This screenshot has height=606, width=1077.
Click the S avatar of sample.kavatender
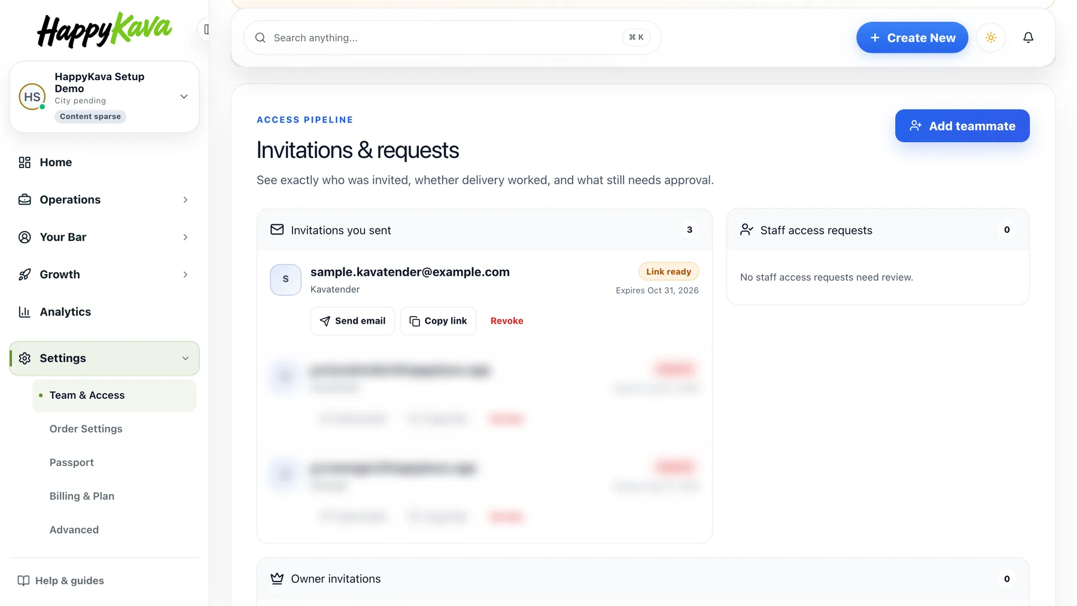point(285,279)
